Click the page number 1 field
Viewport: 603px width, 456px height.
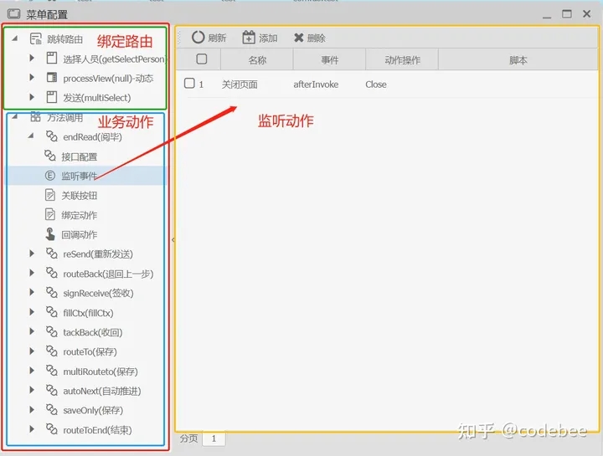click(214, 438)
